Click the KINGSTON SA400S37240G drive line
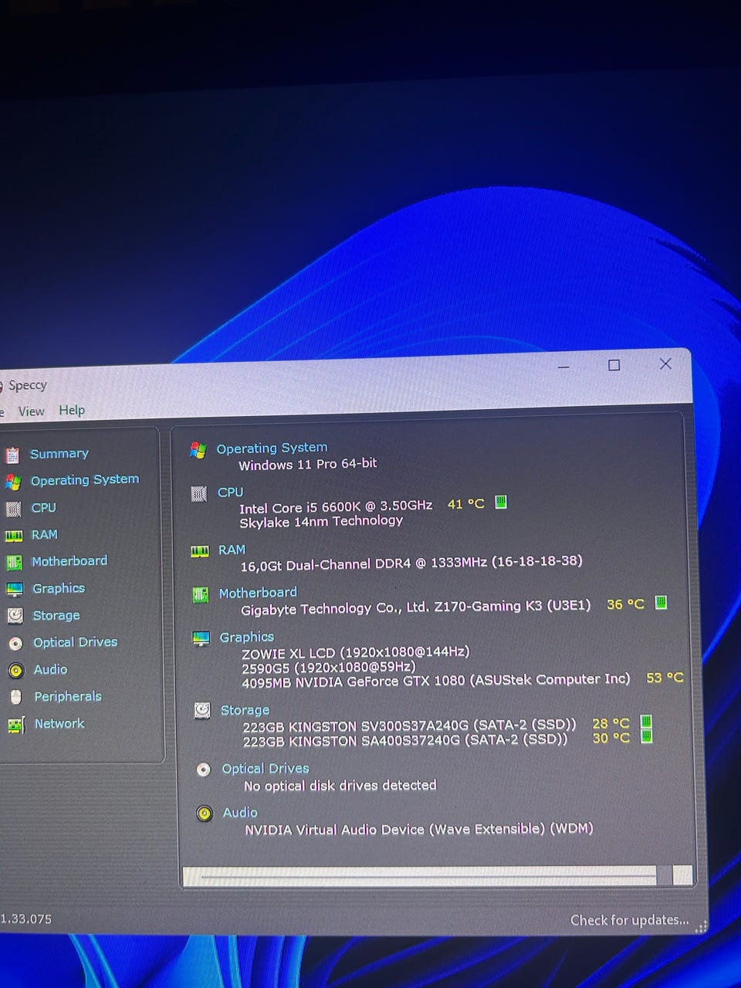Image resolution: width=741 pixels, height=988 pixels. pos(405,741)
